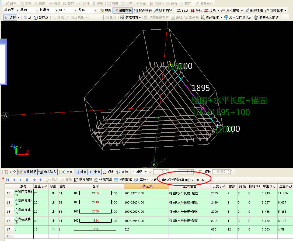Click 旋转点 tool

[x=41, y=18]
